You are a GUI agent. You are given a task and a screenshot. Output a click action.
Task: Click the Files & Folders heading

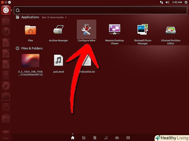pyautogui.click(x=32, y=48)
